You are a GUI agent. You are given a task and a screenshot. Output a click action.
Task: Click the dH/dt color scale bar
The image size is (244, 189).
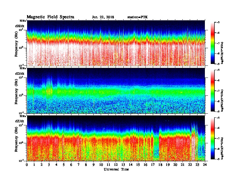pyautogui.click(x=213, y=43)
